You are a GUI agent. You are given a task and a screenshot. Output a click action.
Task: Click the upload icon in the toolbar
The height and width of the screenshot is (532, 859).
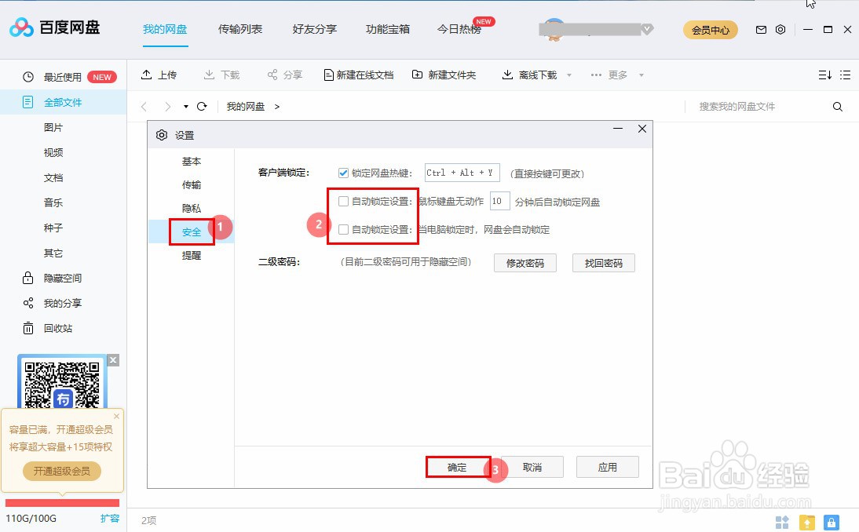coord(147,75)
